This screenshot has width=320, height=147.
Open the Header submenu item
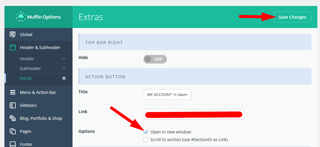(27, 59)
